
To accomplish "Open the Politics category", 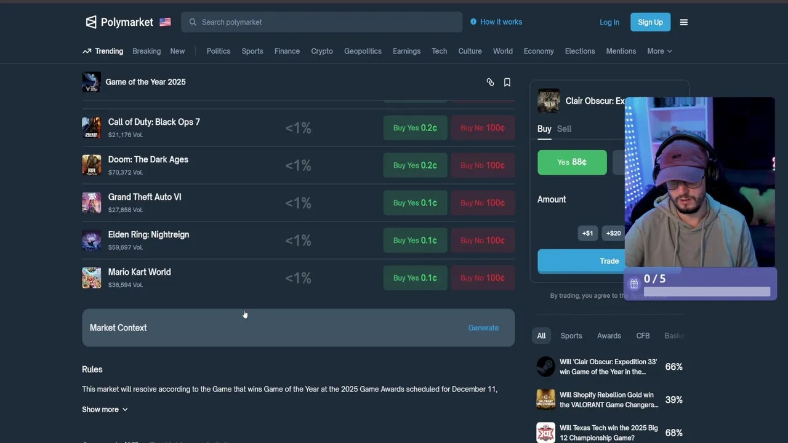I will tap(219, 51).
